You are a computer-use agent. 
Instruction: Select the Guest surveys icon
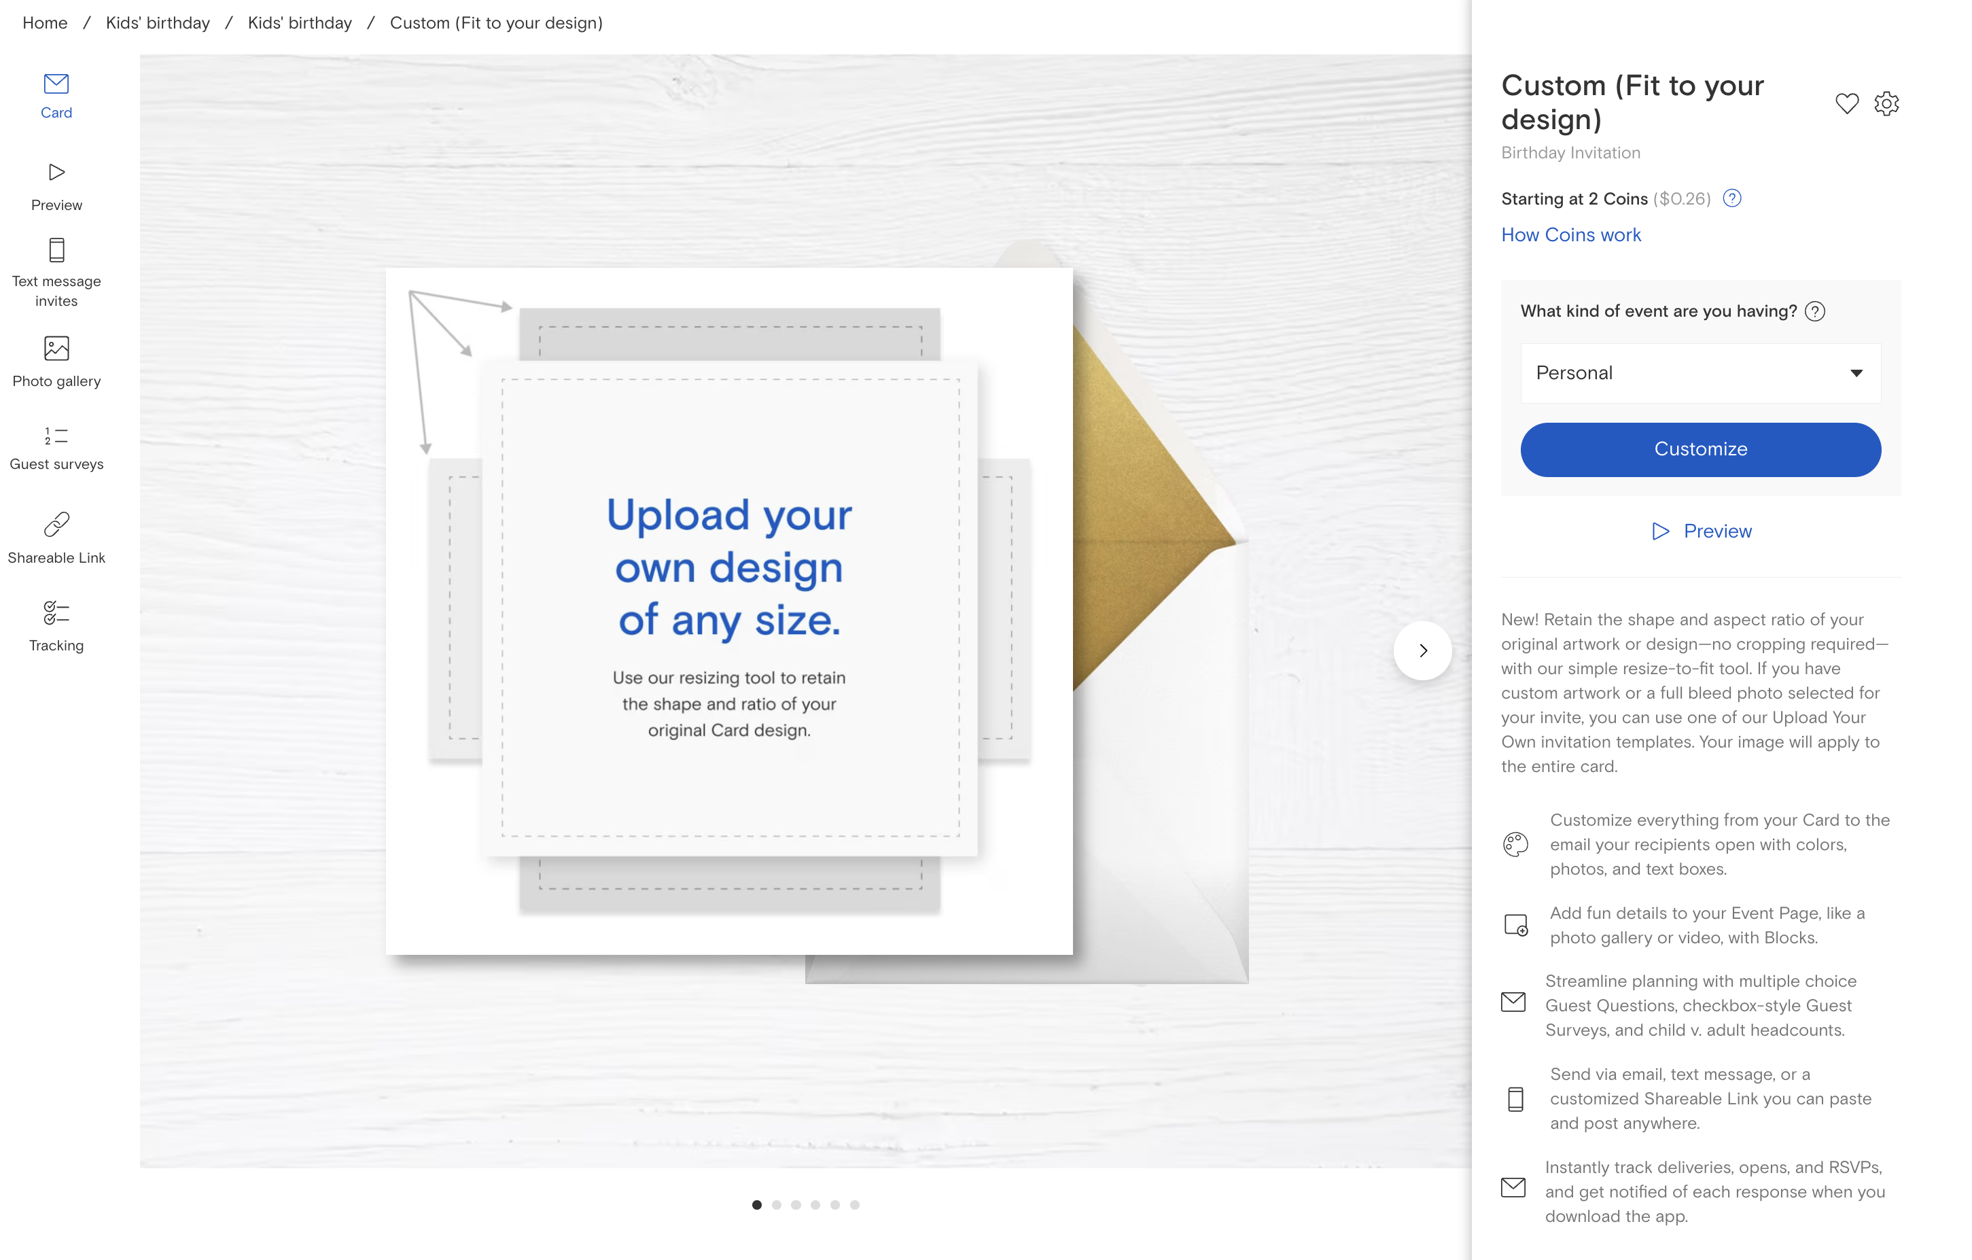pos(56,447)
